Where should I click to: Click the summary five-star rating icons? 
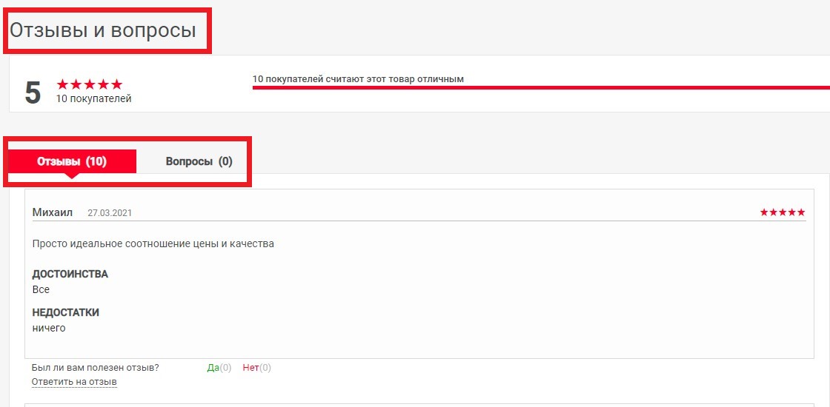(x=89, y=84)
